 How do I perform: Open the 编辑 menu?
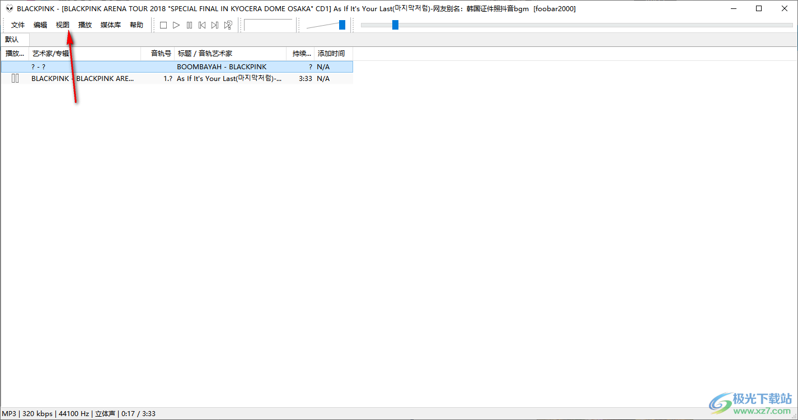click(40, 25)
